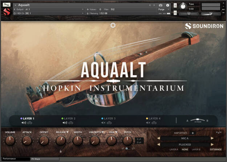Click the Pan knob
This screenshot has width=227, height=162.
click(112, 141)
